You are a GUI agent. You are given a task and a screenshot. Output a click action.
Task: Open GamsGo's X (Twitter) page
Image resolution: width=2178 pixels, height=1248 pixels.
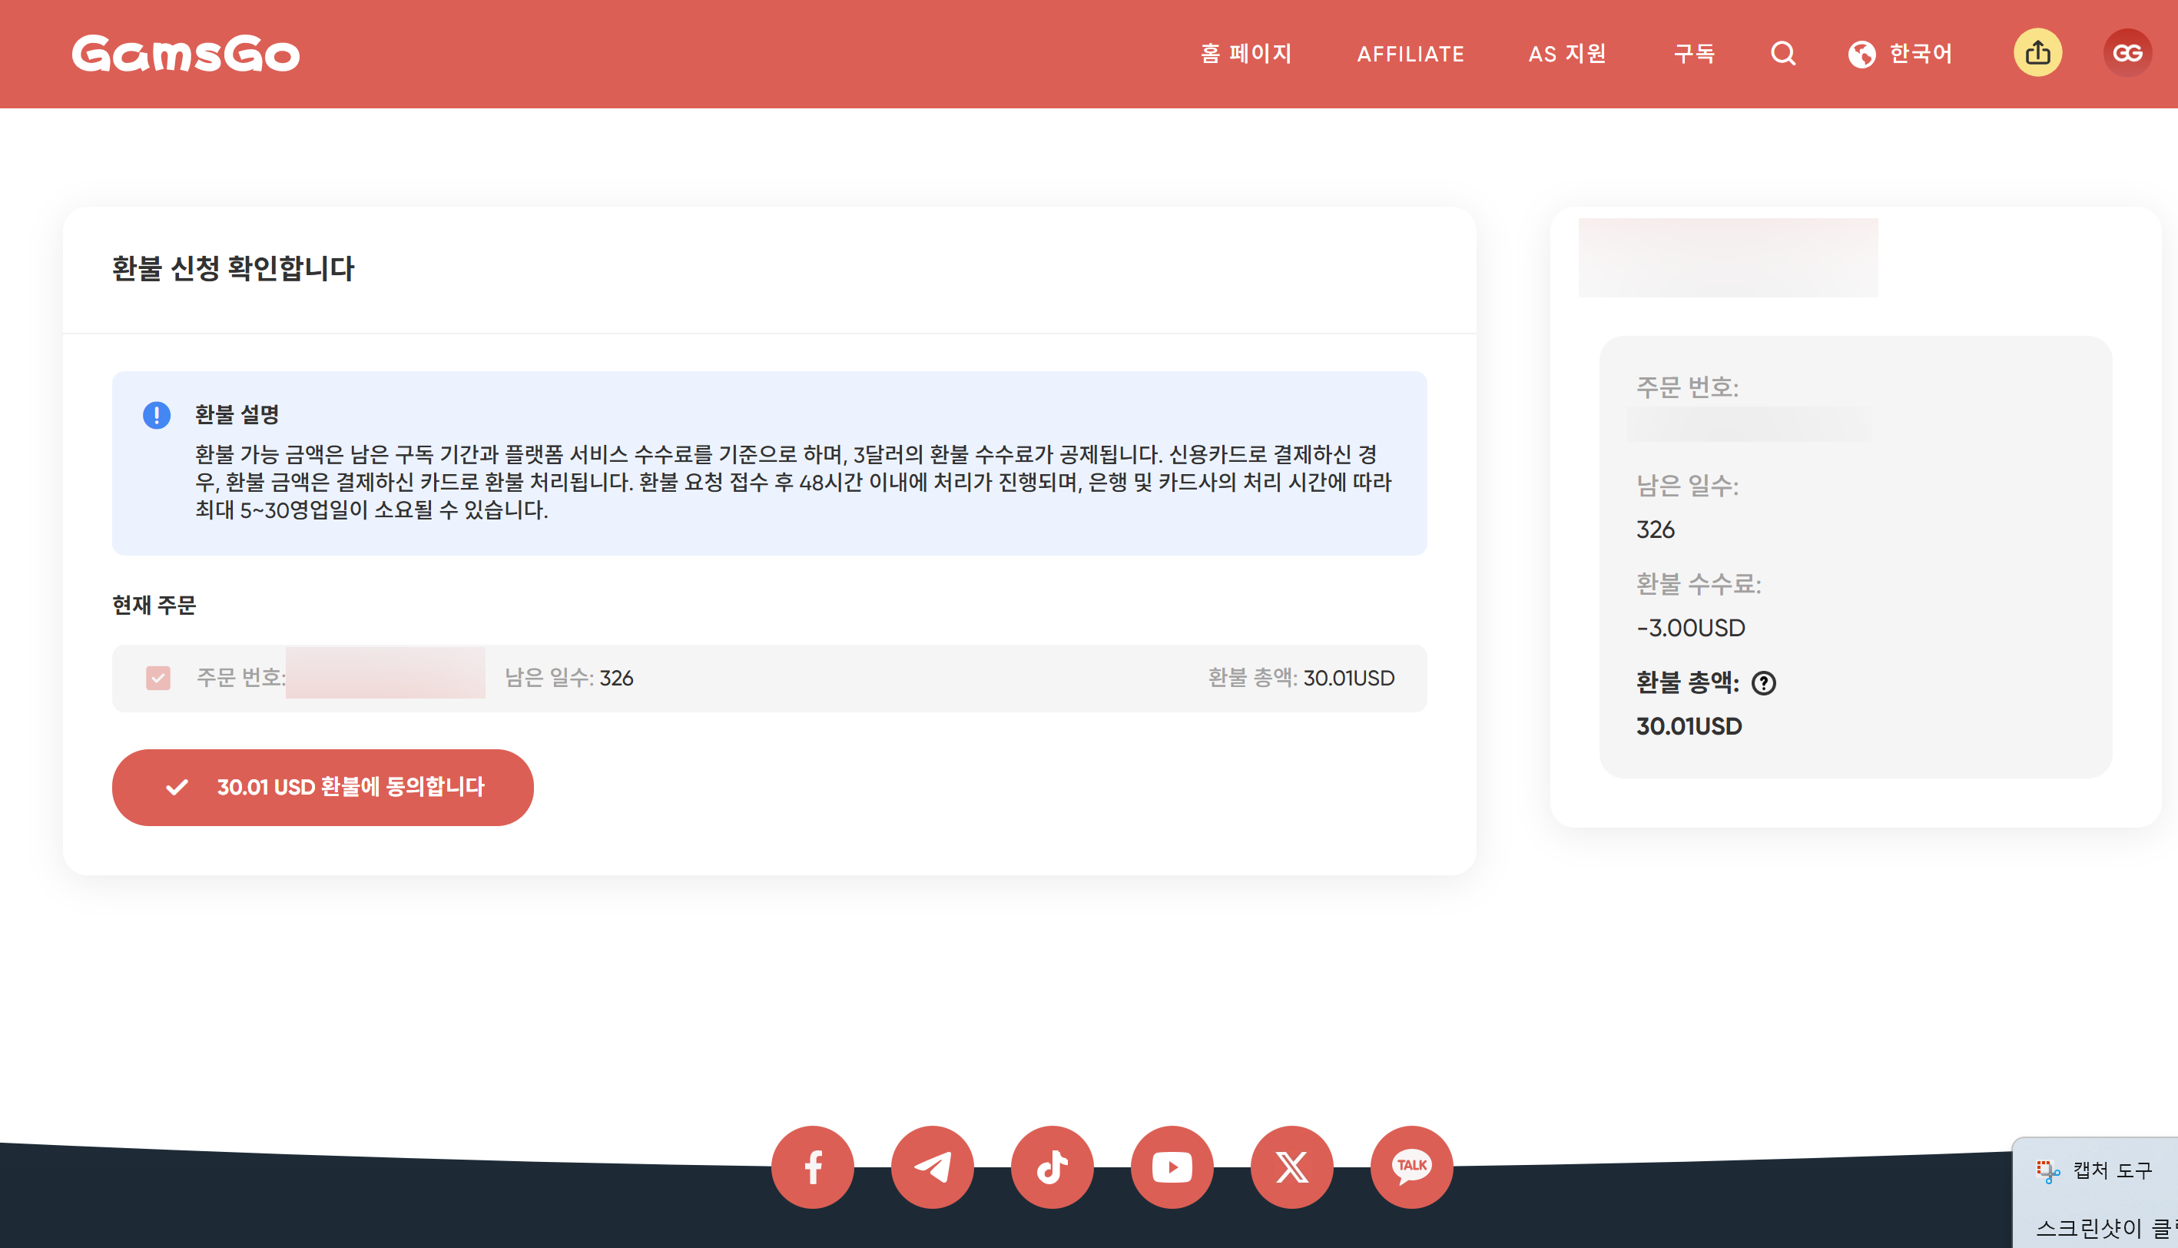pyautogui.click(x=1291, y=1166)
